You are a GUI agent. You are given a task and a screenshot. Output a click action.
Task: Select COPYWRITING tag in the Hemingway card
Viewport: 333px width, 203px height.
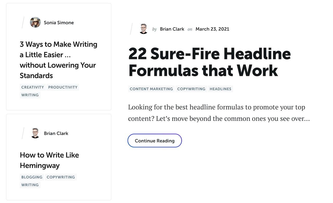61,177
